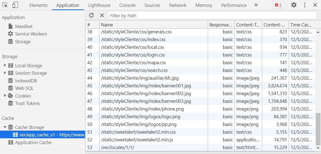The image size is (321, 154).
Task: Click the vertical scrollbar thumb in the table
Action: click(x=318, y=128)
